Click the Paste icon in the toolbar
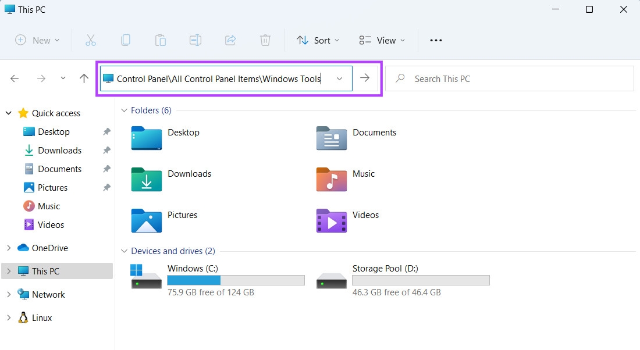640x350 pixels. 160,40
